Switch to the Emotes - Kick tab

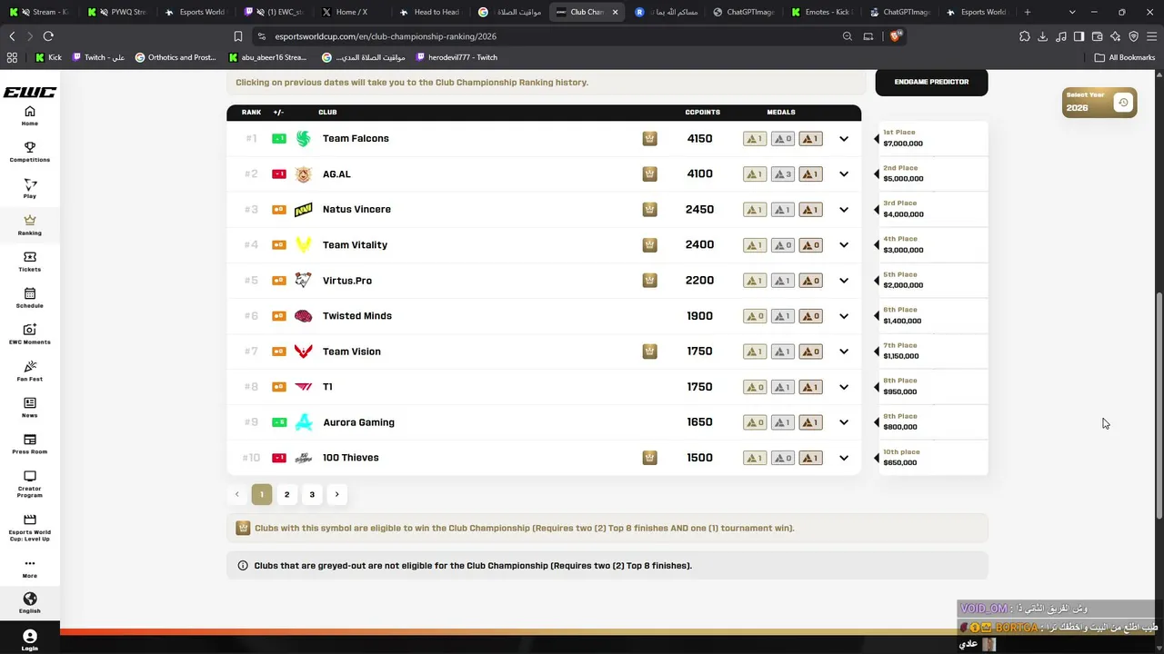tap(820, 12)
